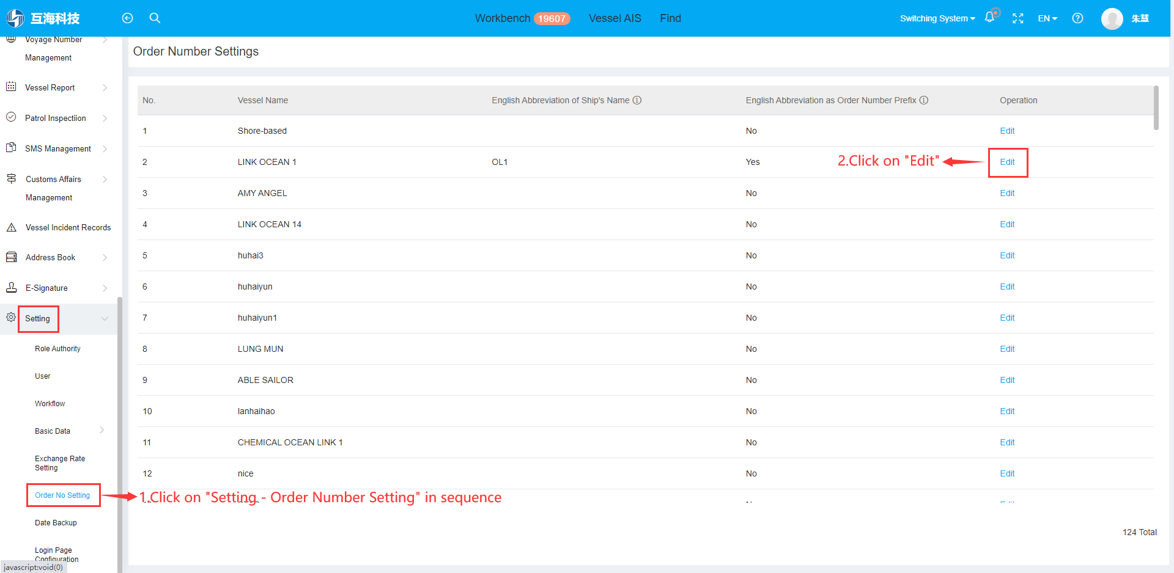
Task: Open Vessel Incident Records menu item
Action: [68, 227]
